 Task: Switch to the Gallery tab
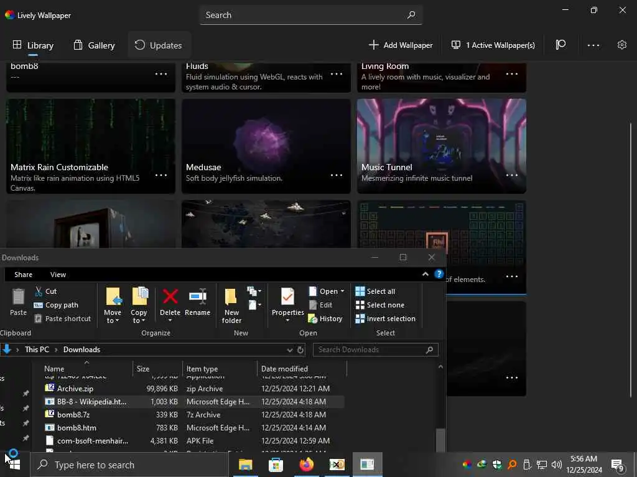[94, 45]
